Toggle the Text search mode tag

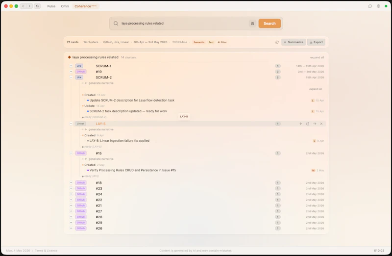[211, 42]
